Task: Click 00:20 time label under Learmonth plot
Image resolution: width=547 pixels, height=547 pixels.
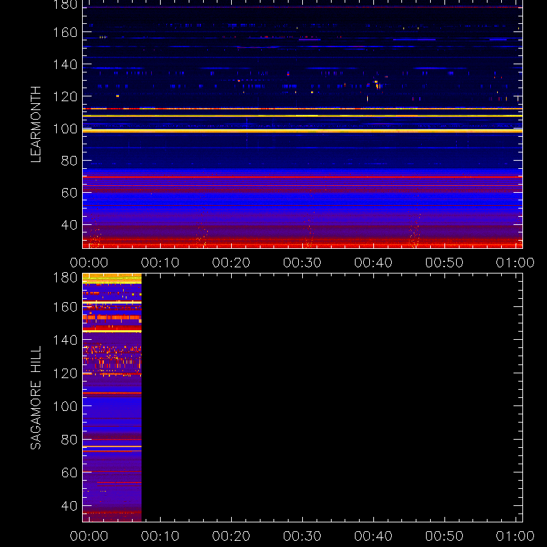Action: click(x=231, y=263)
